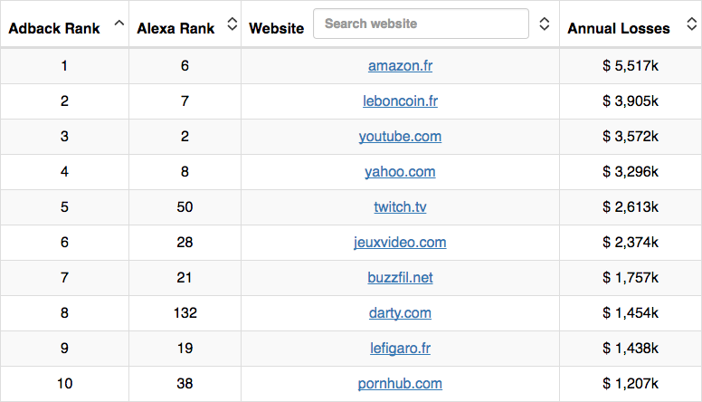The width and height of the screenshot is (702, 402).
Task: Open the darty.com link
Action: point(400,313)
